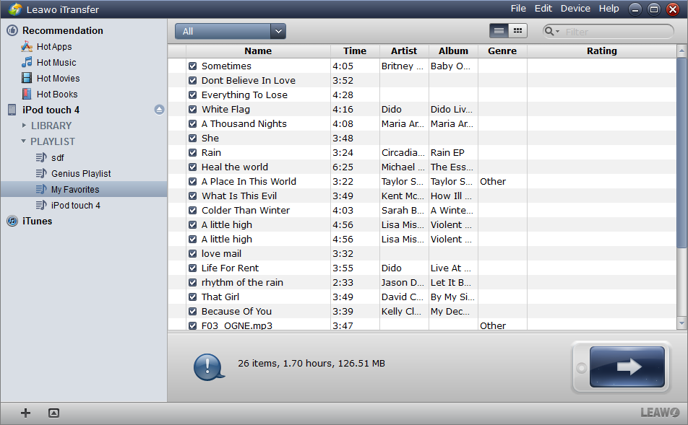Toggle checkbox for Because Of You
This screenshot has height=425, width=688.
point(192,311)
